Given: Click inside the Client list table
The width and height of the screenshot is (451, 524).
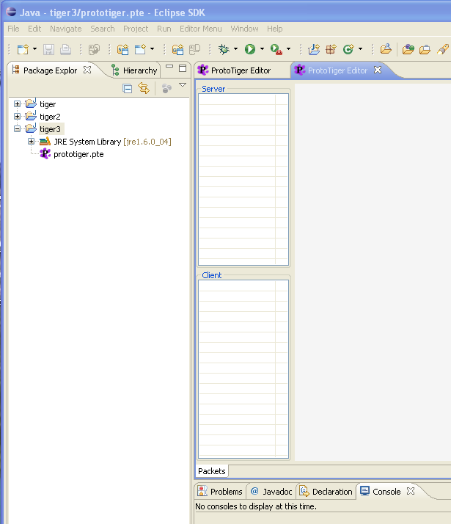Looking at the screenshot, I should click(x=243, y=369).
